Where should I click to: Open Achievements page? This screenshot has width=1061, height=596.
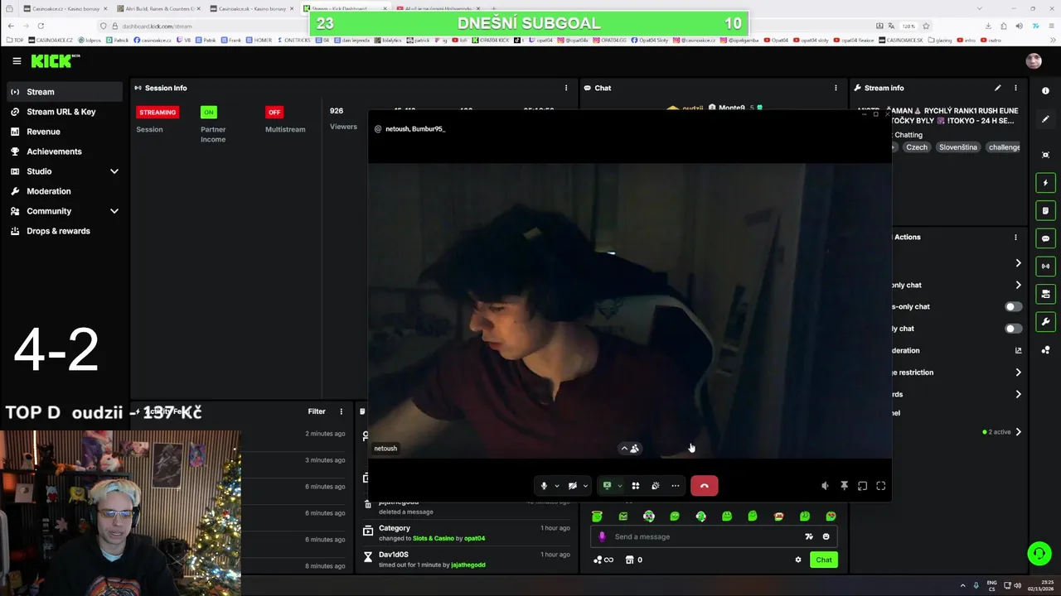pyautogui.click(x=65, y=151)
